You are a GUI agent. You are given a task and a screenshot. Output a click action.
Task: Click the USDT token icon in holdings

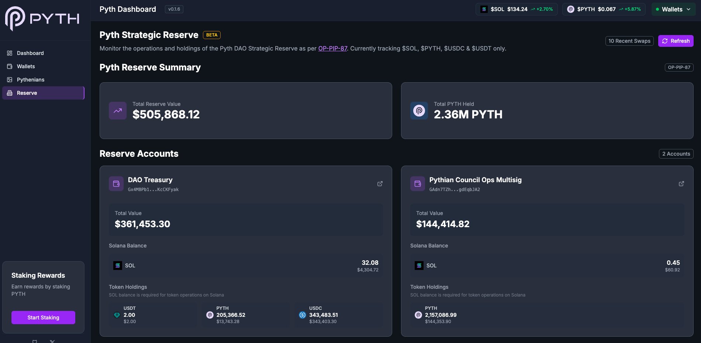point(117,315)
